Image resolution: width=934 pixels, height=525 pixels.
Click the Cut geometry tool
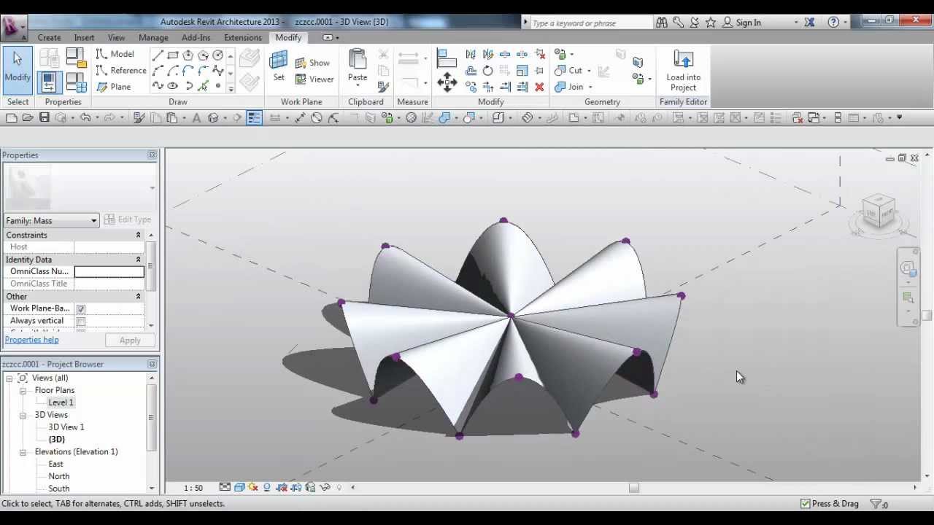coord(568,71)
